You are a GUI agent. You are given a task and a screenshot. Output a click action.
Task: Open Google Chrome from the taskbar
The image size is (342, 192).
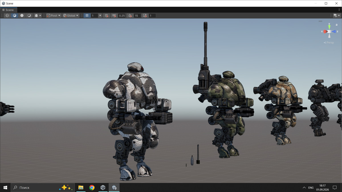point(92,187)
